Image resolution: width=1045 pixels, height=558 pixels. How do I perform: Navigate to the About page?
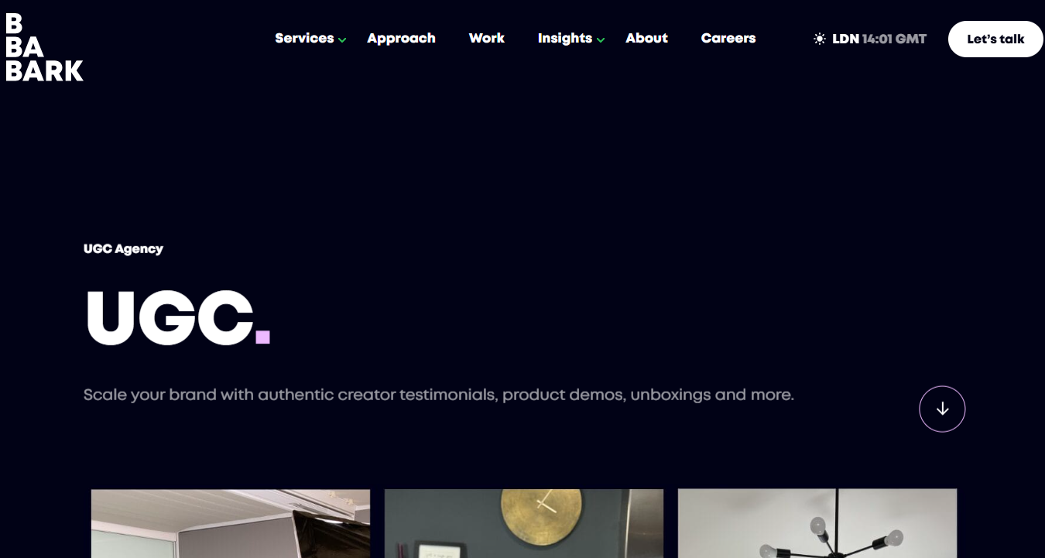click(x=646, y=38)
